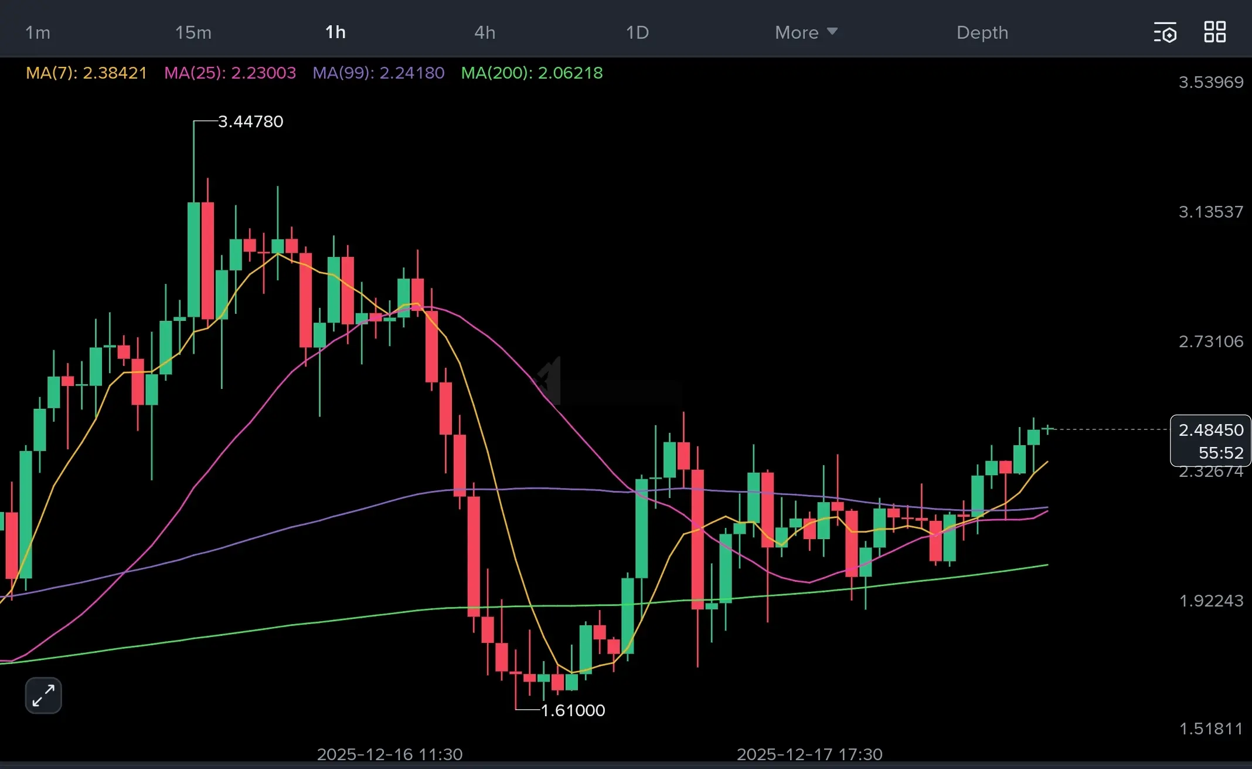Click the 1.61000 low price marker
This screenshot has width=1252, height=769.
point(573,710)
